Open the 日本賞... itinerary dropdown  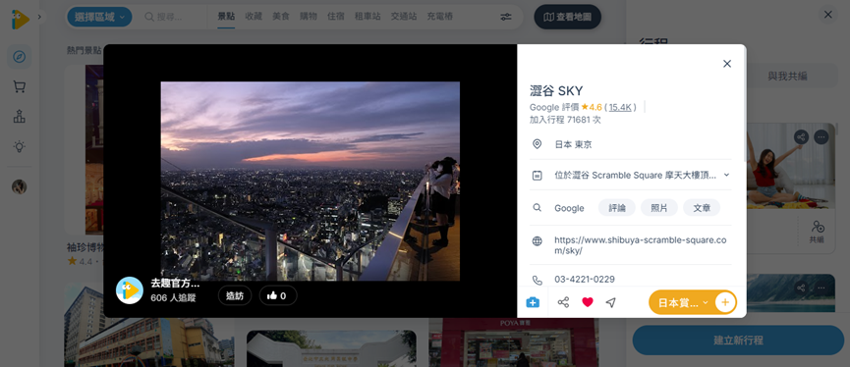[683, 302]
